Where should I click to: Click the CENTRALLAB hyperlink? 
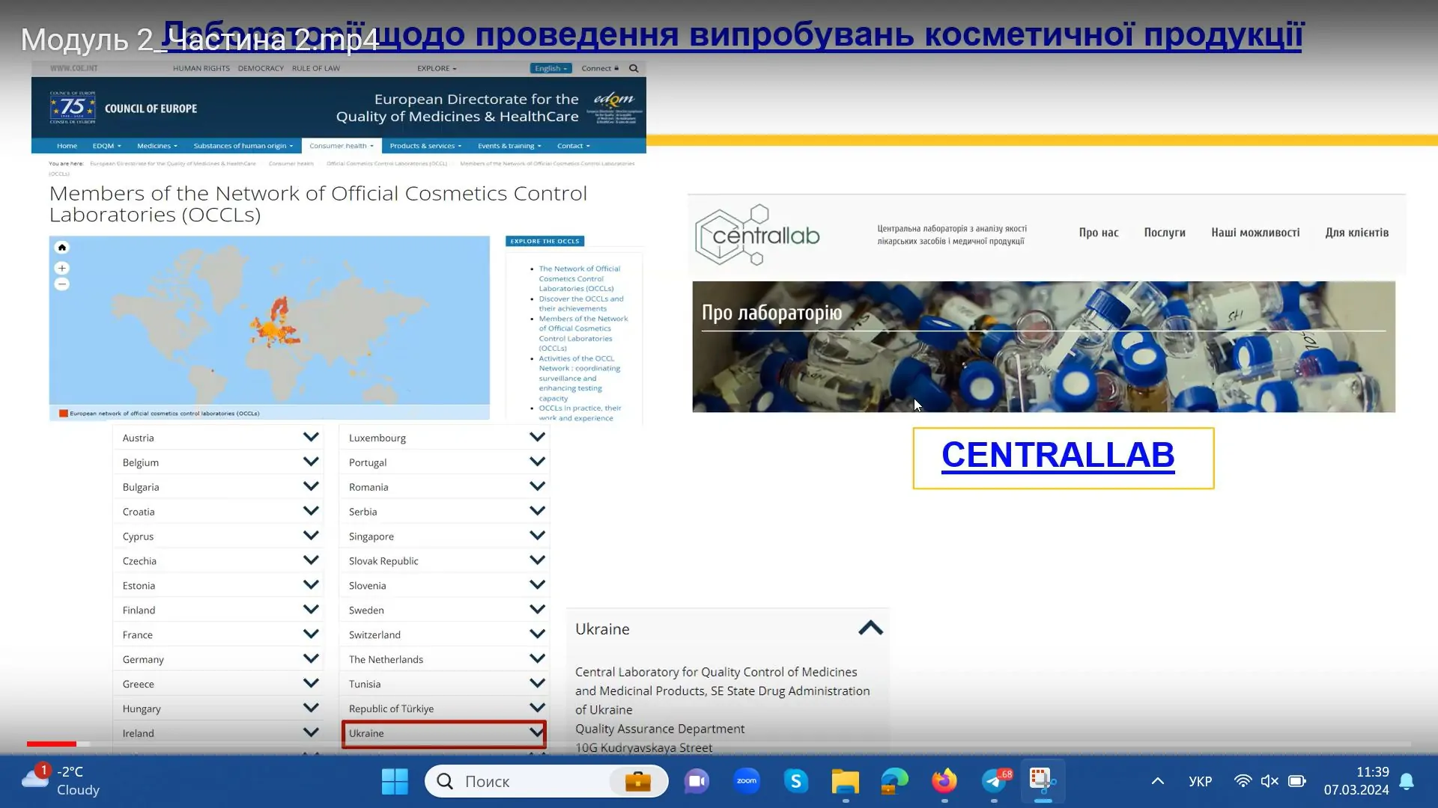tap(1058, 455)
